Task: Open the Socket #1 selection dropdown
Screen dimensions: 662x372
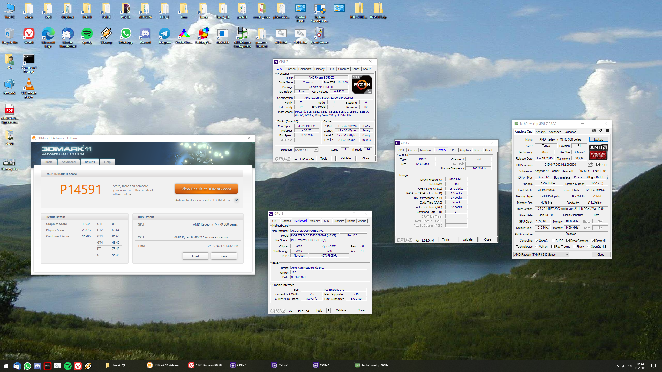Action: click(306, 150)
